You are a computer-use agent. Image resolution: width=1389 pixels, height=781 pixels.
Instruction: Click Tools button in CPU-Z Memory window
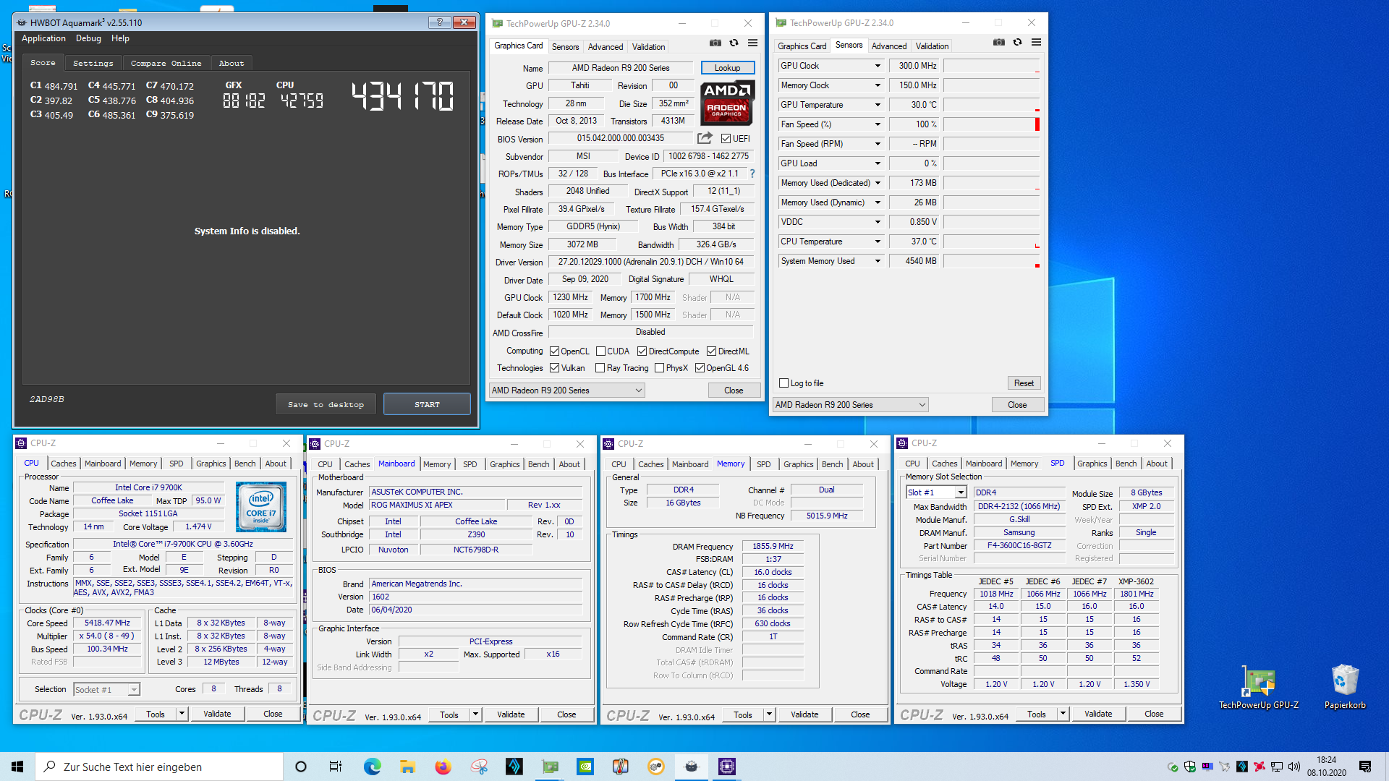coord(743,714)
